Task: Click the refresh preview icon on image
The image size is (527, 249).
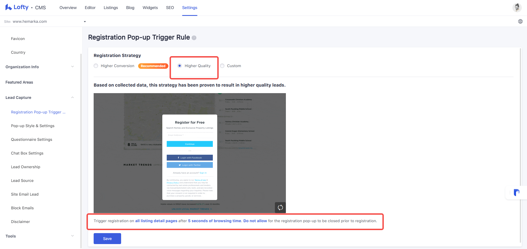Action: click(x=280, y=207)
